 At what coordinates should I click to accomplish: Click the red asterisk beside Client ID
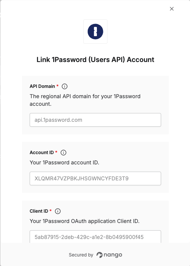pyautogui.click(x=51, y=210)
